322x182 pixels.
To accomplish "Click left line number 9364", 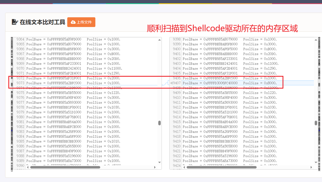I will 20,39.
